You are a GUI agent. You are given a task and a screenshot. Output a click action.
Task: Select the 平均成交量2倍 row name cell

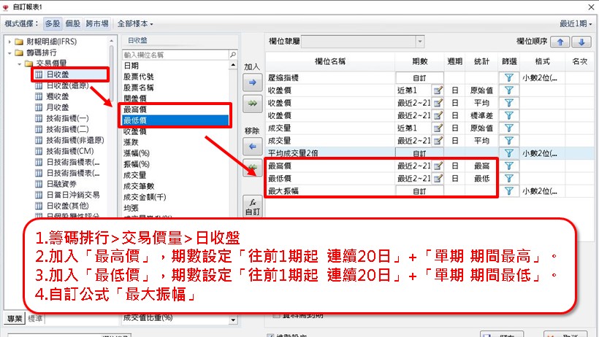(x=330, y=153)
